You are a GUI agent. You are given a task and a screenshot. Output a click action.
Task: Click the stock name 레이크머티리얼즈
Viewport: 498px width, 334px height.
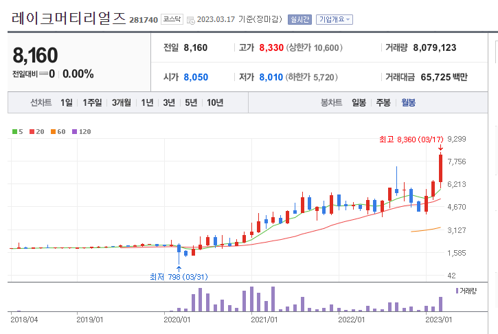pyautogui.click(x=69, y=19)
